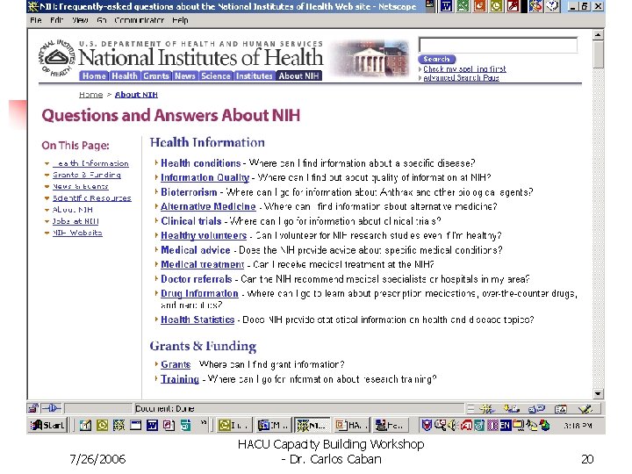Click the scrollbar down arrow
The width and height of the screenshot is (632, 474).
(598, 393)
